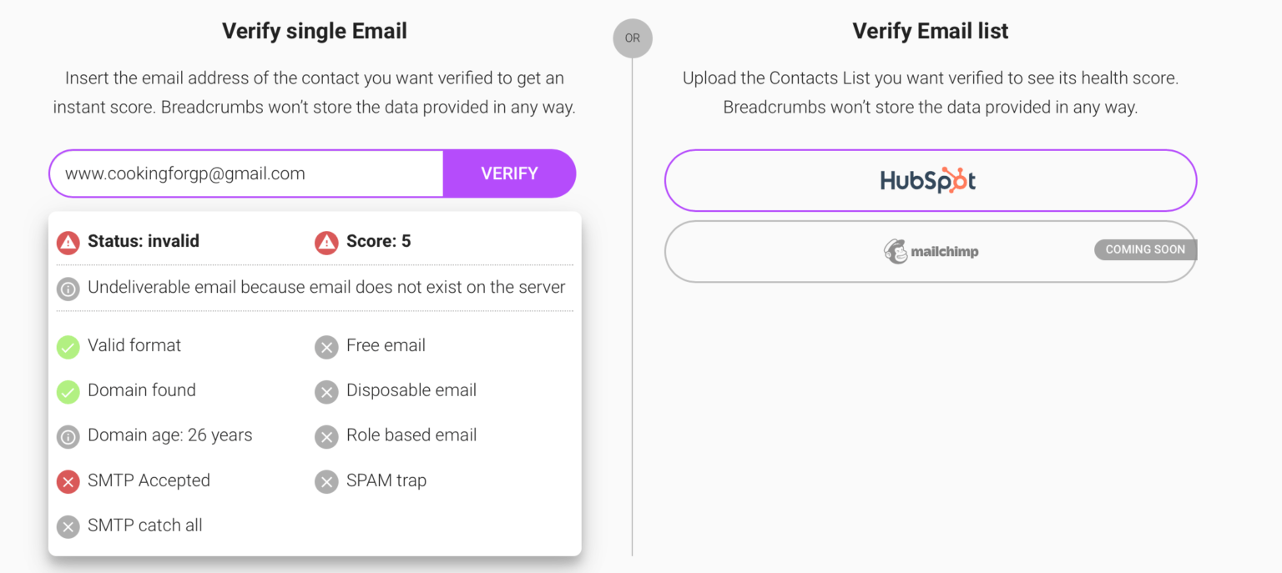Click the green checkmark next to Domain found

pyautogui.click(x=68, y=392)
